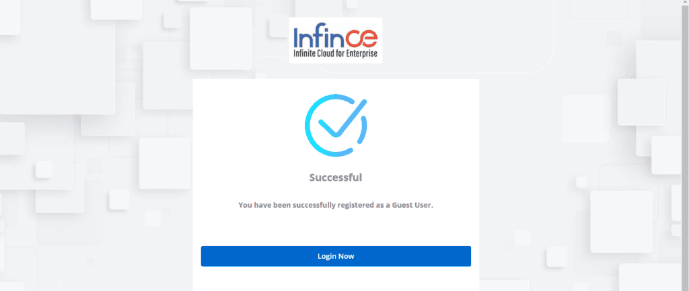Viewport: 689px width, 291px height.
Task: Click the red 'ce' letters in the logo
Action: tap(361, 38)
